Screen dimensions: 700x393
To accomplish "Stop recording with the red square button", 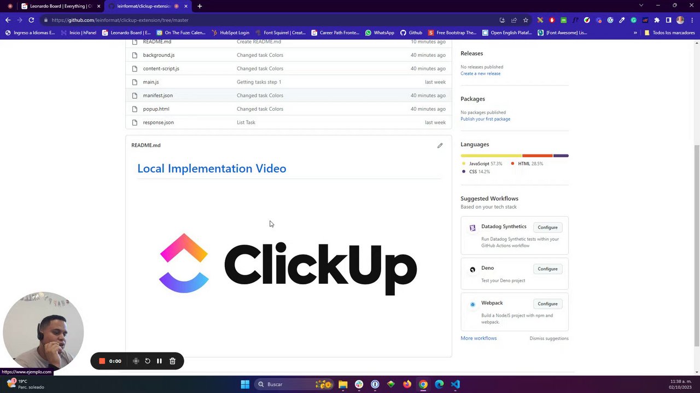I will click(x=102, y=361).
